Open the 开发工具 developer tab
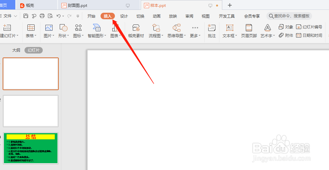Screen dimensions: 329x170 point(227,16)
